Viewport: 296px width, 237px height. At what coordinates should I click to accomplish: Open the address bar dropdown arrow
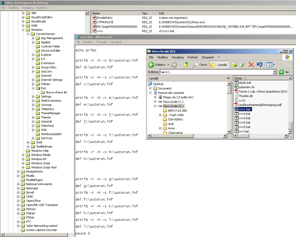(275, 72)
